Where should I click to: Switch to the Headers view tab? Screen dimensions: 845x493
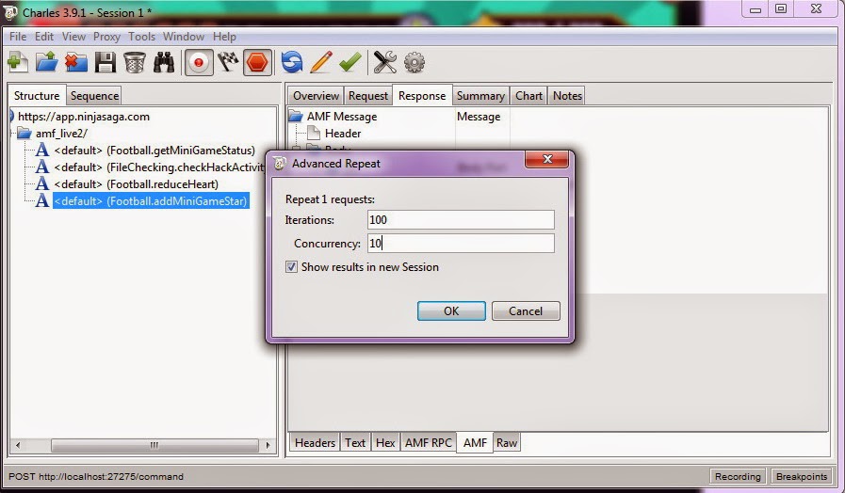coord(315,442)
